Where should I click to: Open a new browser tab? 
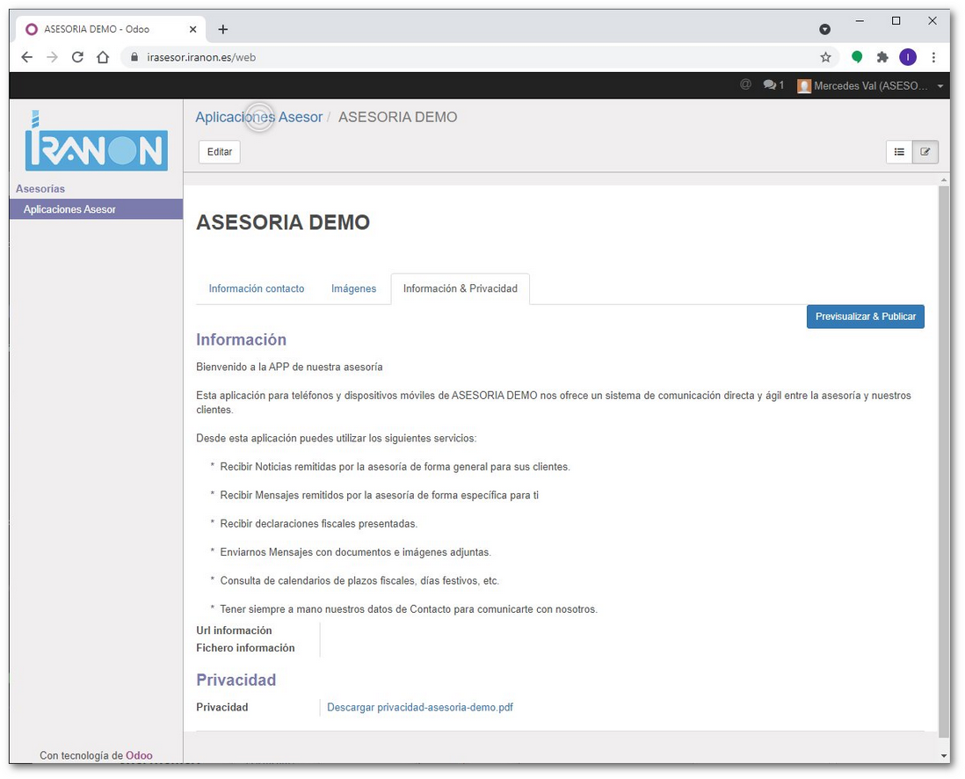222,29
